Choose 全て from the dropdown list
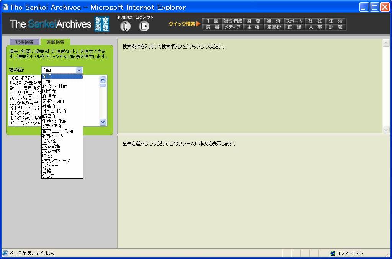The width and height of the screenshot is (392, 259). pos(62,76)
